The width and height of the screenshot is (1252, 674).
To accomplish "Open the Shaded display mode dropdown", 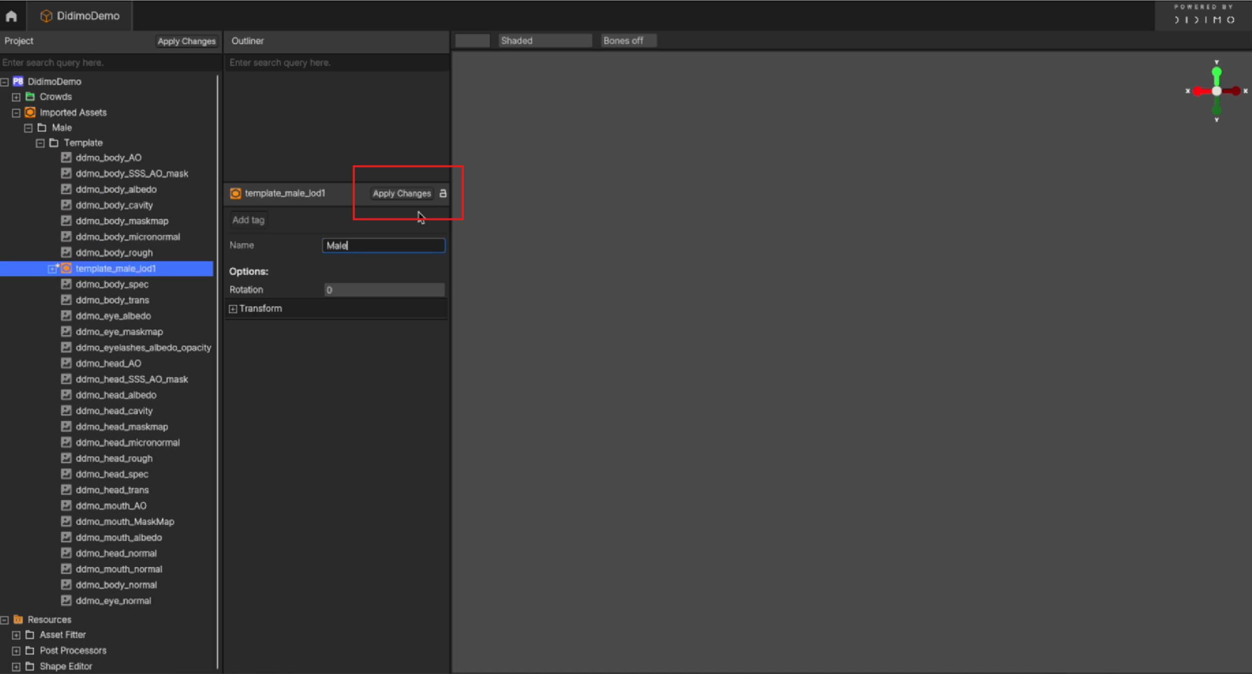I will tap(545, 41).
